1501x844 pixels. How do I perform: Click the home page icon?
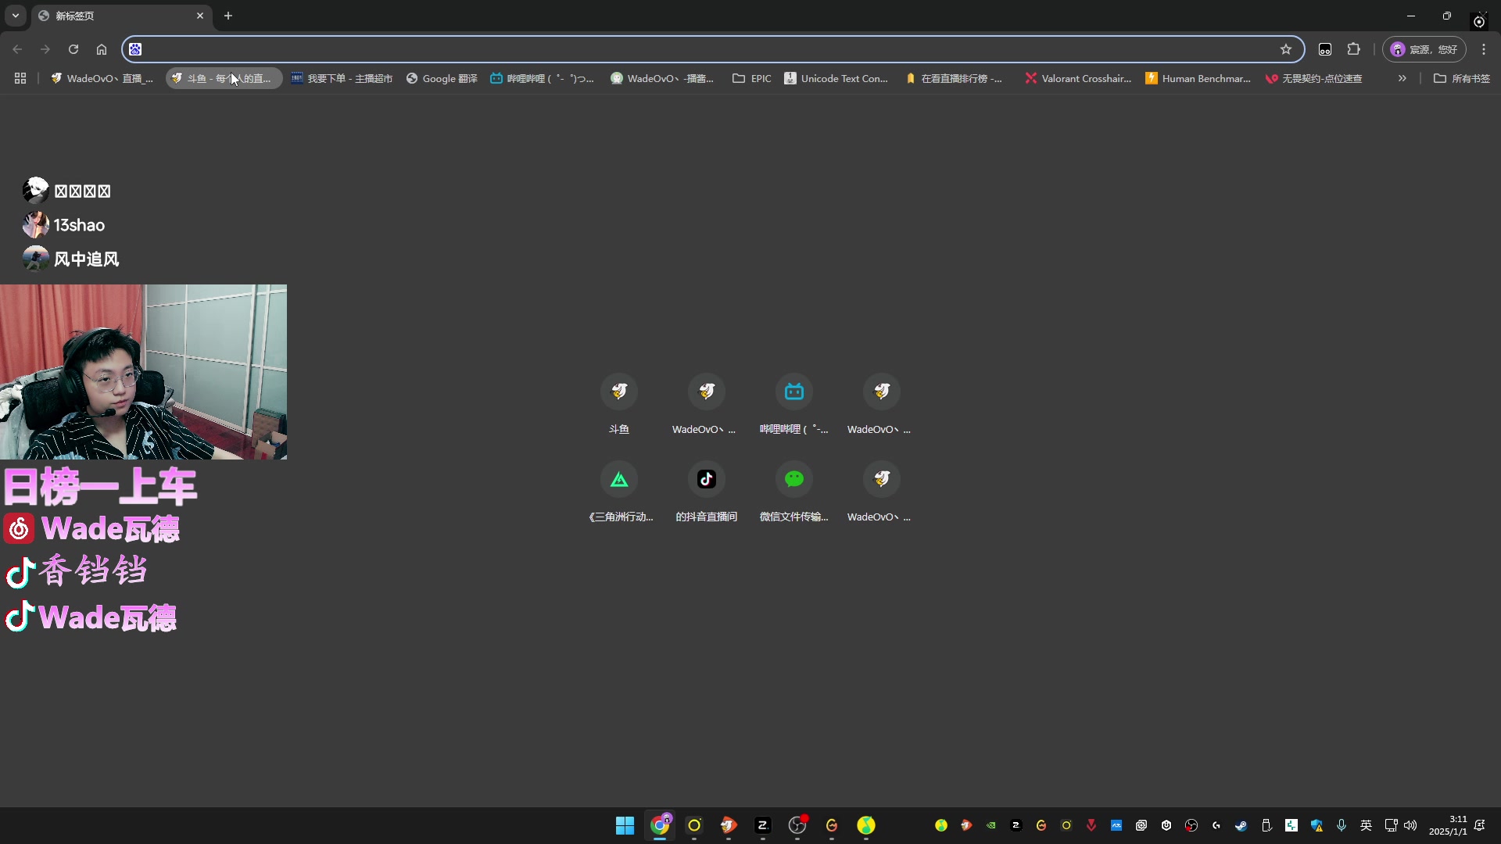coord(102,49)
